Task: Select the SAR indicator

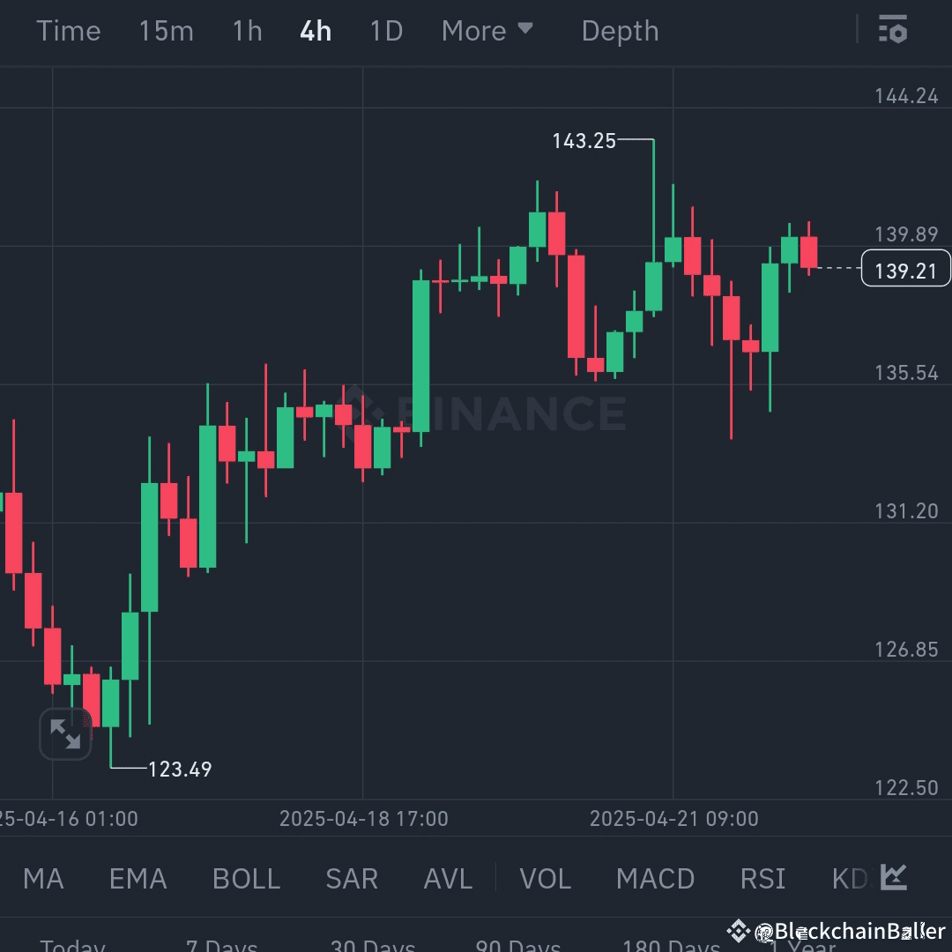Action: pyautogui.click(x=351, y=878)
